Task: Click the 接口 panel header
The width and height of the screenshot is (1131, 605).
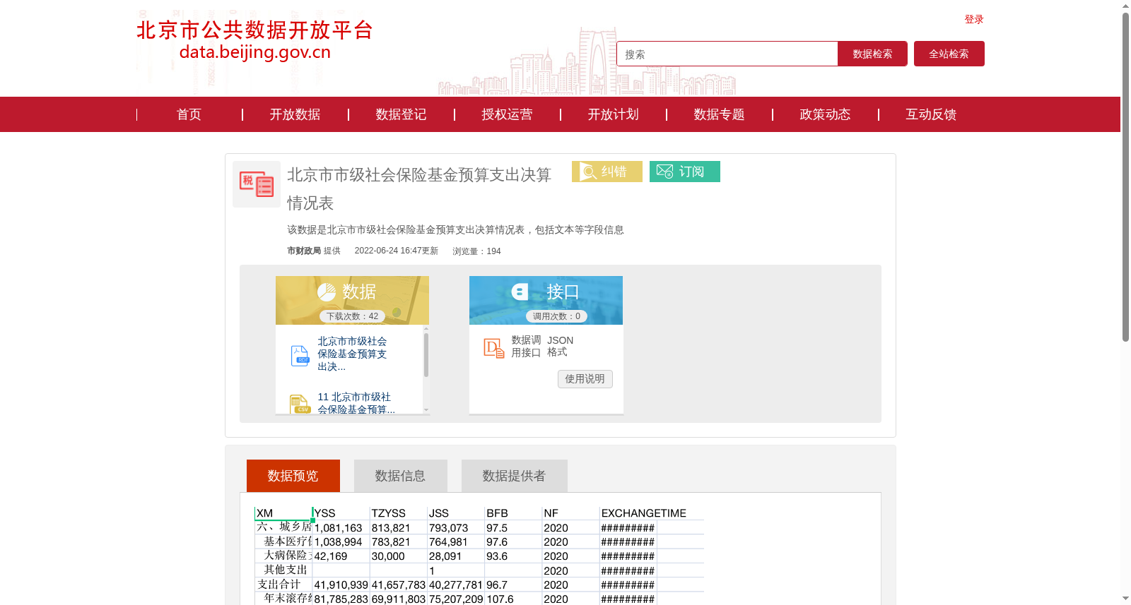Action: pos(546,300)
